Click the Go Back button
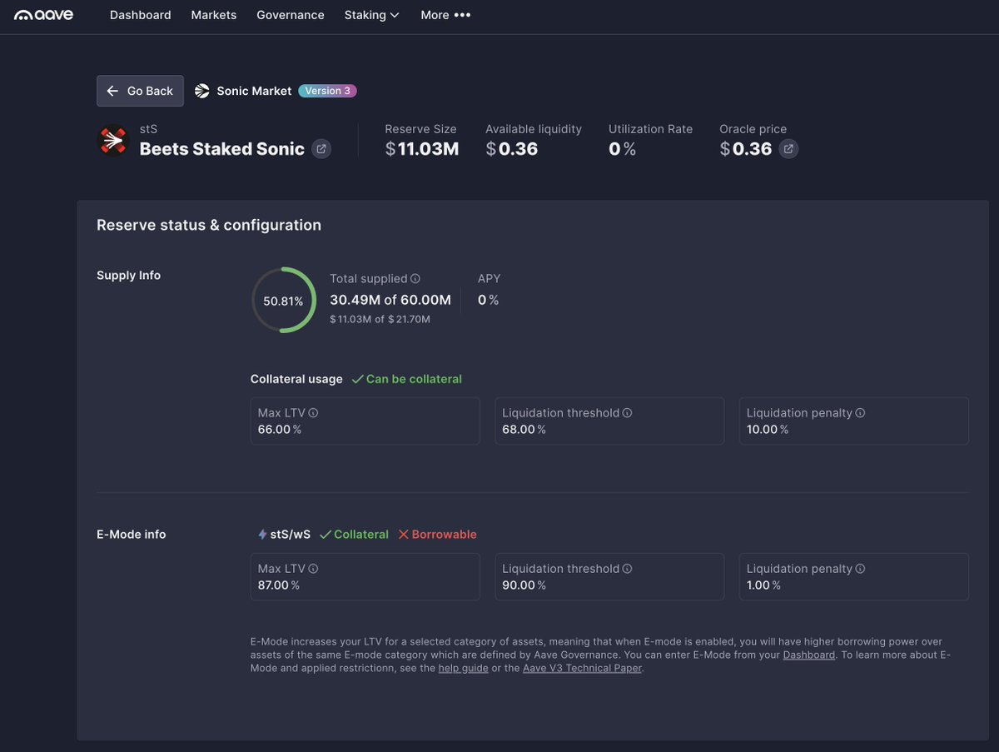 pyautogui.click(x=140, y=91)
